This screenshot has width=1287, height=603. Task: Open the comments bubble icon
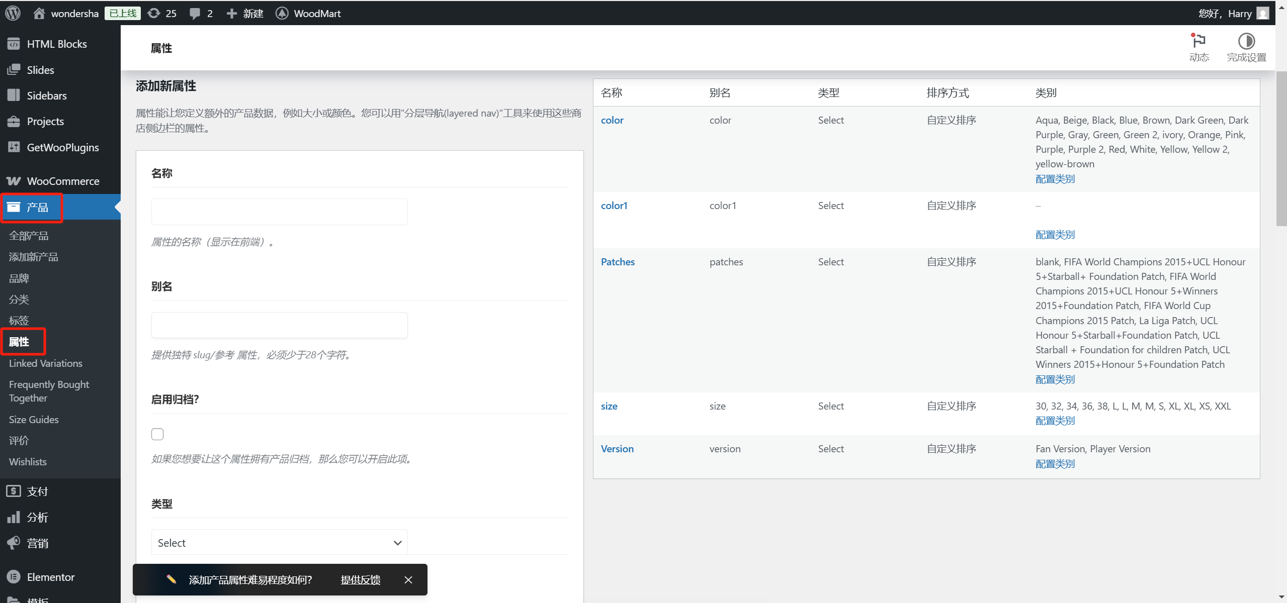point(195,14)
